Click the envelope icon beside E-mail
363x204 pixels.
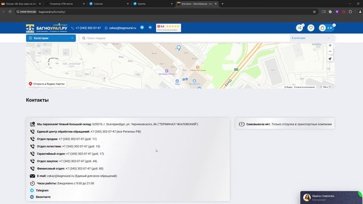(x=32, y=176)
